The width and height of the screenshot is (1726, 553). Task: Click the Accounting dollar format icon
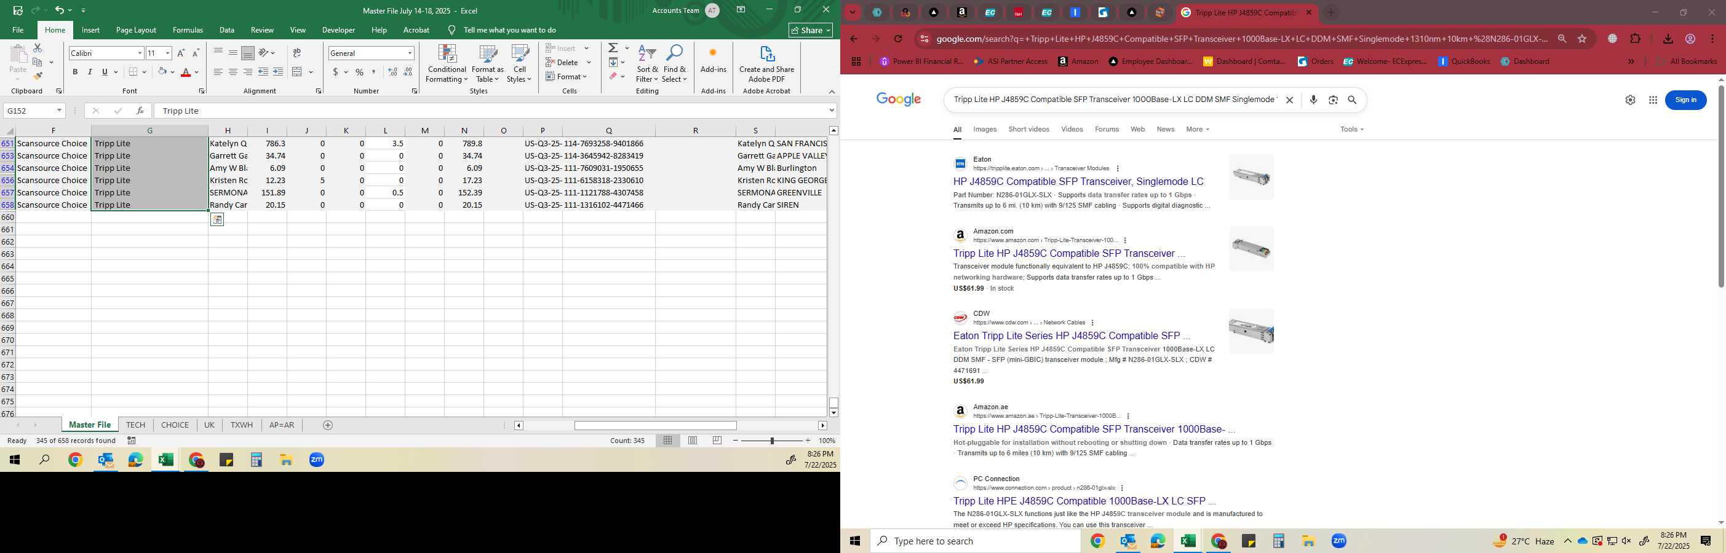coord(336,72)
